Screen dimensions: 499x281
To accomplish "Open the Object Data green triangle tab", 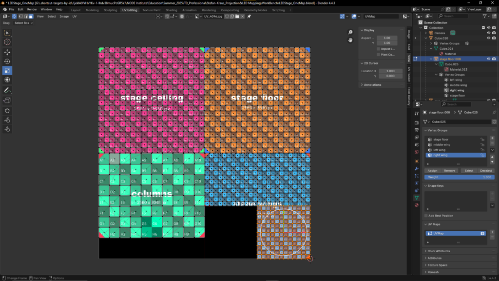I will [417, 198].
